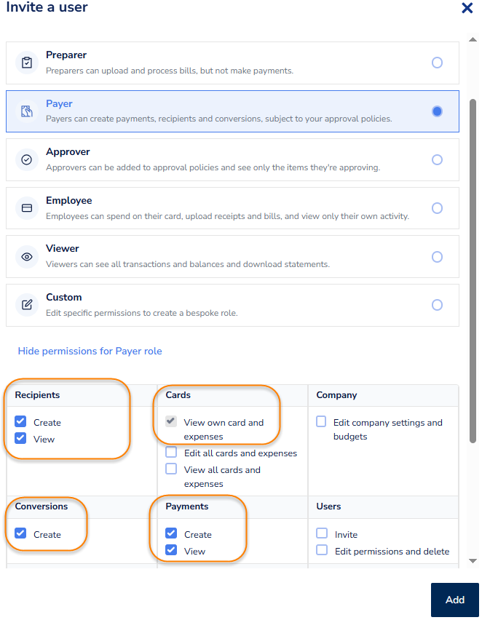Click the Approver checkmark circle icon

coord(27,159)
